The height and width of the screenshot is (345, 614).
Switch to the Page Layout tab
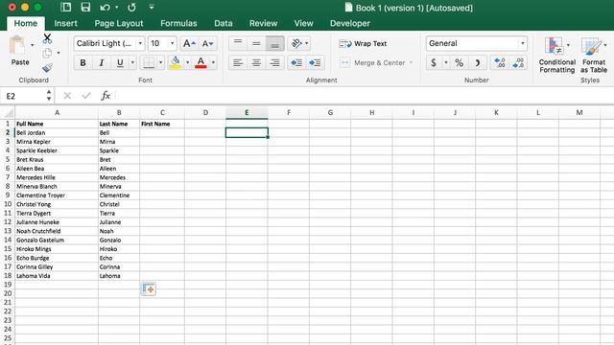tap(119, 23)
